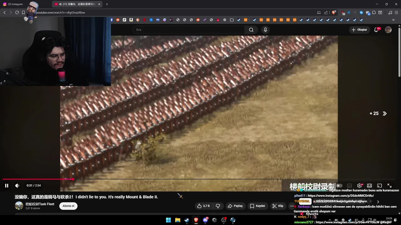
Task: Cast video to a TV
Action: (379, 186)
